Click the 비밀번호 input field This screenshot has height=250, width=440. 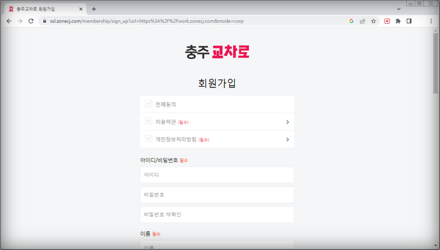pos(217,195)
